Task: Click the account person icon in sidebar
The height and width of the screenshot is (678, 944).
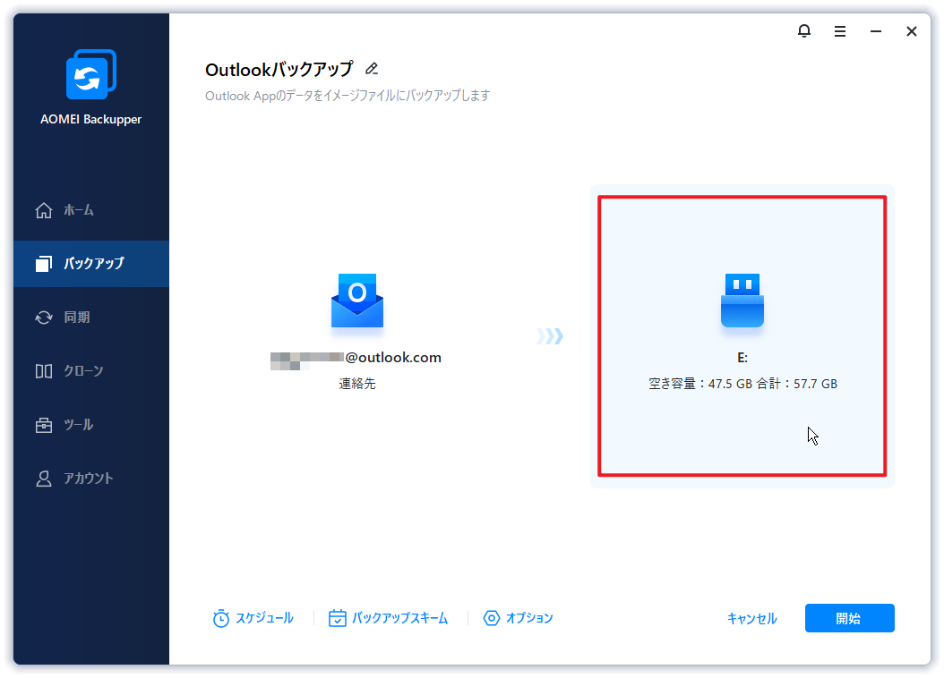Action: pos(43,479)
